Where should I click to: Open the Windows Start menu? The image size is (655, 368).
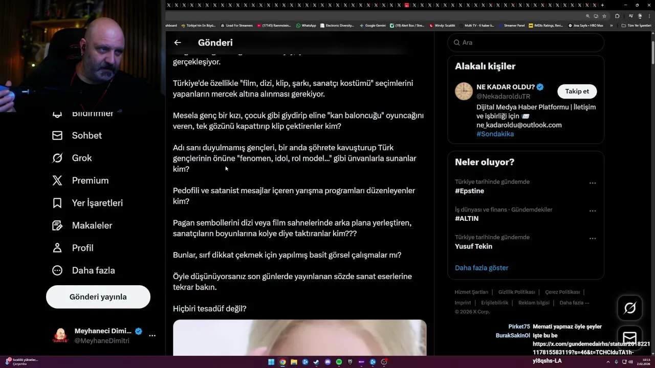click(x=271, y=362)
